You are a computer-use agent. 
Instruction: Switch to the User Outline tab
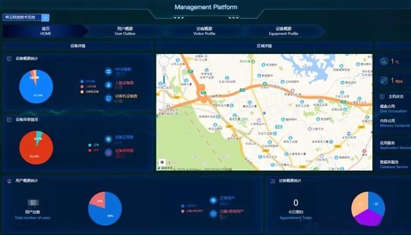[125, 31]
